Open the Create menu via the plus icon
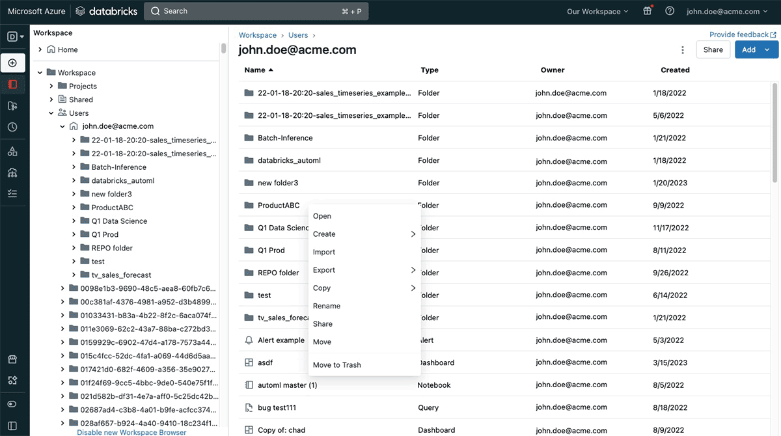 point(13,62)
